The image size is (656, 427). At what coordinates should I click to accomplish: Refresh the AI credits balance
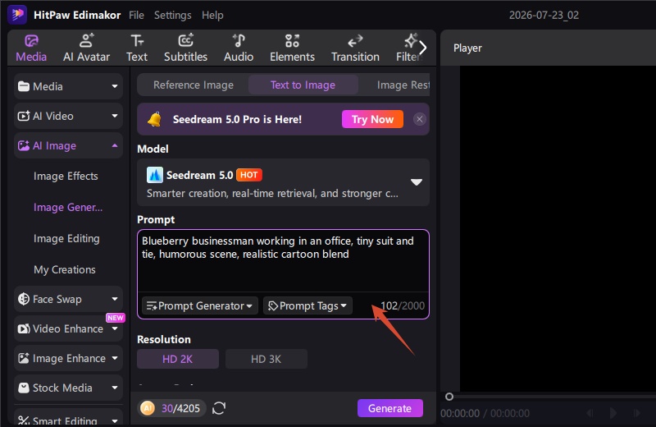(219, 408)
